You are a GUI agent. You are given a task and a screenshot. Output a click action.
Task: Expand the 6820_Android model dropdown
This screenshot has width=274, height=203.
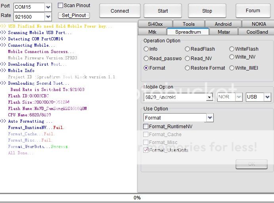[x=209, y=97]
